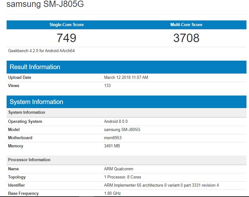Select the 1.80 GHz frequency value
Viewport: 249px width, 197px height.
[x=112, y=193]
